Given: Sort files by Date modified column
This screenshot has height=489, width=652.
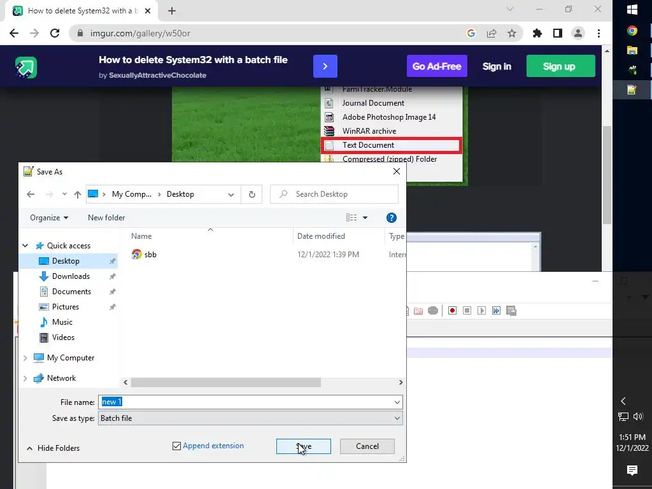Looking at the screenshot, I should tap(321, 236).
